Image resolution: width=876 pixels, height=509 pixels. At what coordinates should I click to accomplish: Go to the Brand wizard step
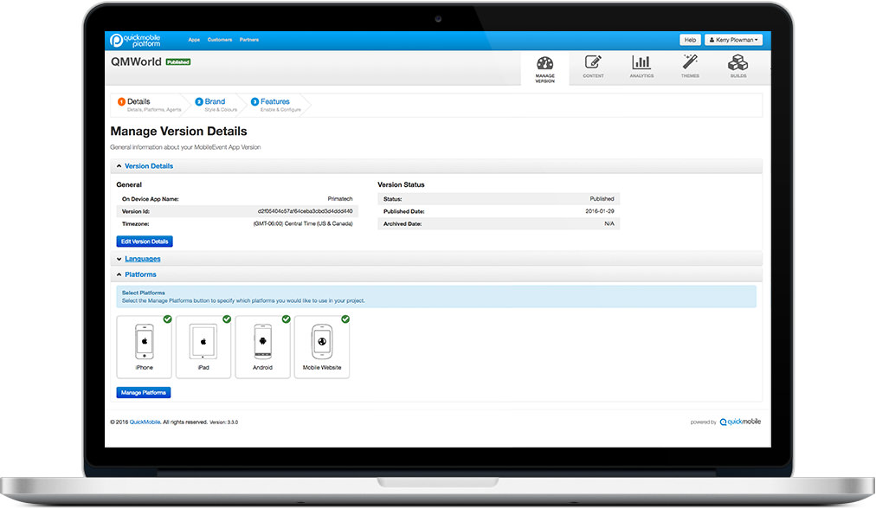pyautogui.click(x=215, y=102)
